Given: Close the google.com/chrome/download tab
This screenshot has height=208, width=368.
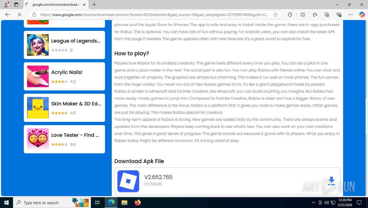Looking at the screenshot, I should (84, 5).
